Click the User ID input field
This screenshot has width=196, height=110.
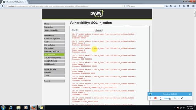pyautogui.click(x=86, y=30)
